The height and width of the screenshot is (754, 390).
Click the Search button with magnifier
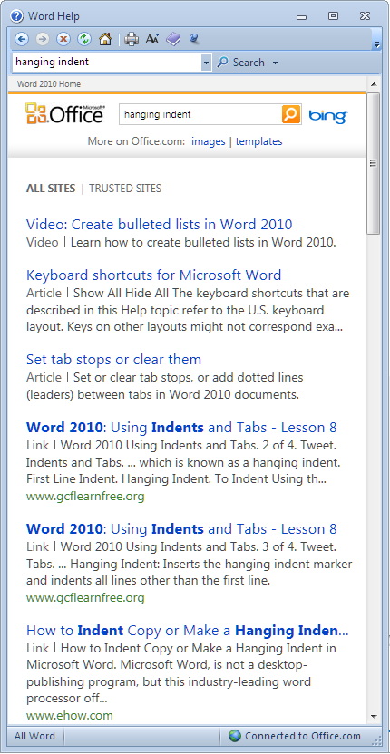[241, 63]
